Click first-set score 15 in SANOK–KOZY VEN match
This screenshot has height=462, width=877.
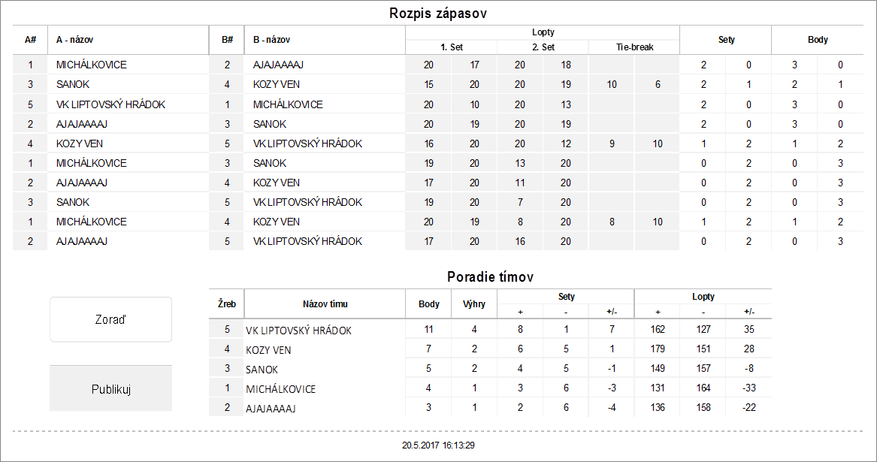[428, 85]
